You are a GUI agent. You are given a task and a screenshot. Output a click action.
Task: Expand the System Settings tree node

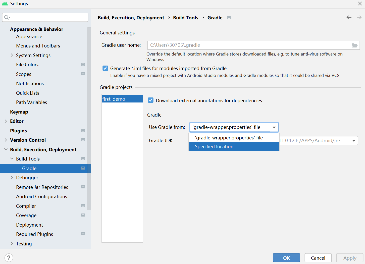(12, 55)
